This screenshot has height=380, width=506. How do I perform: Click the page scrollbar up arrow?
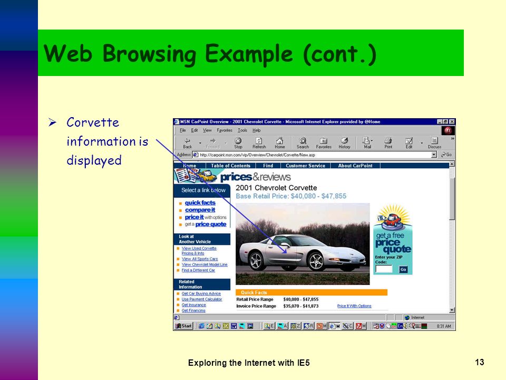pos(452,164)
